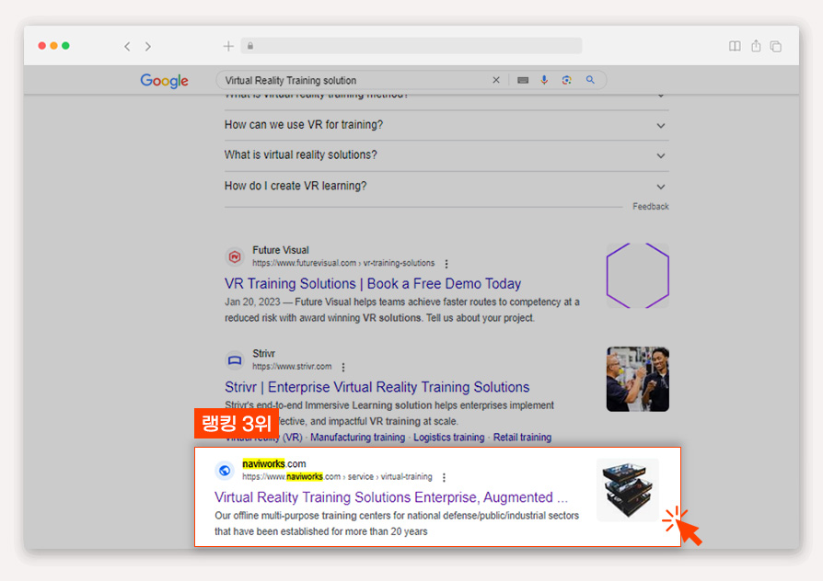The height and width of the screenshot is (581, 823).
Task: Open more options for the Strivr result
Action: point(343,367)
